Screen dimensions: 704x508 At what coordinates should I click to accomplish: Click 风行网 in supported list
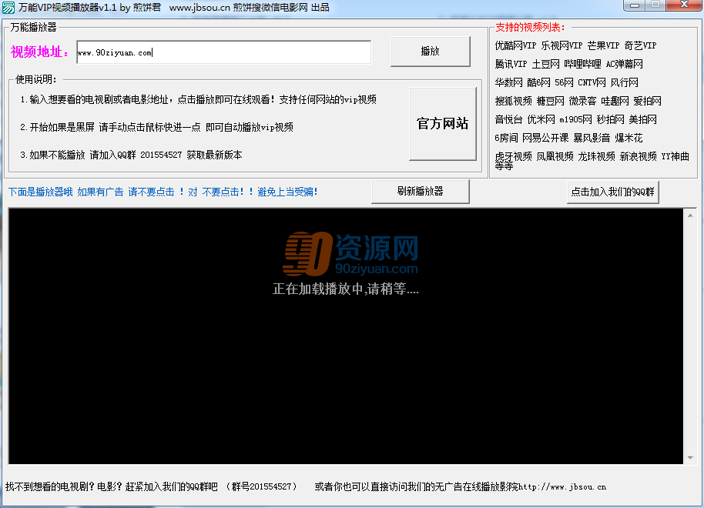(624, 82)
